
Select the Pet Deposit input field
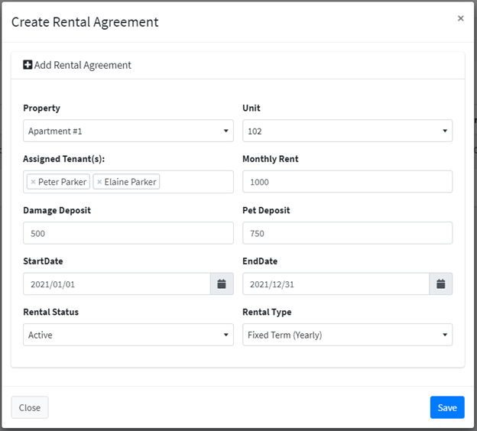click(x=347, y=233)
